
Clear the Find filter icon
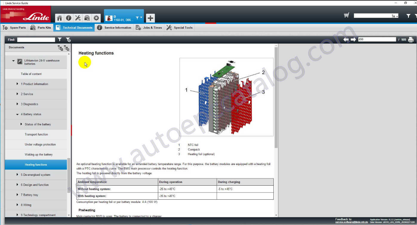tap(68, 40)
